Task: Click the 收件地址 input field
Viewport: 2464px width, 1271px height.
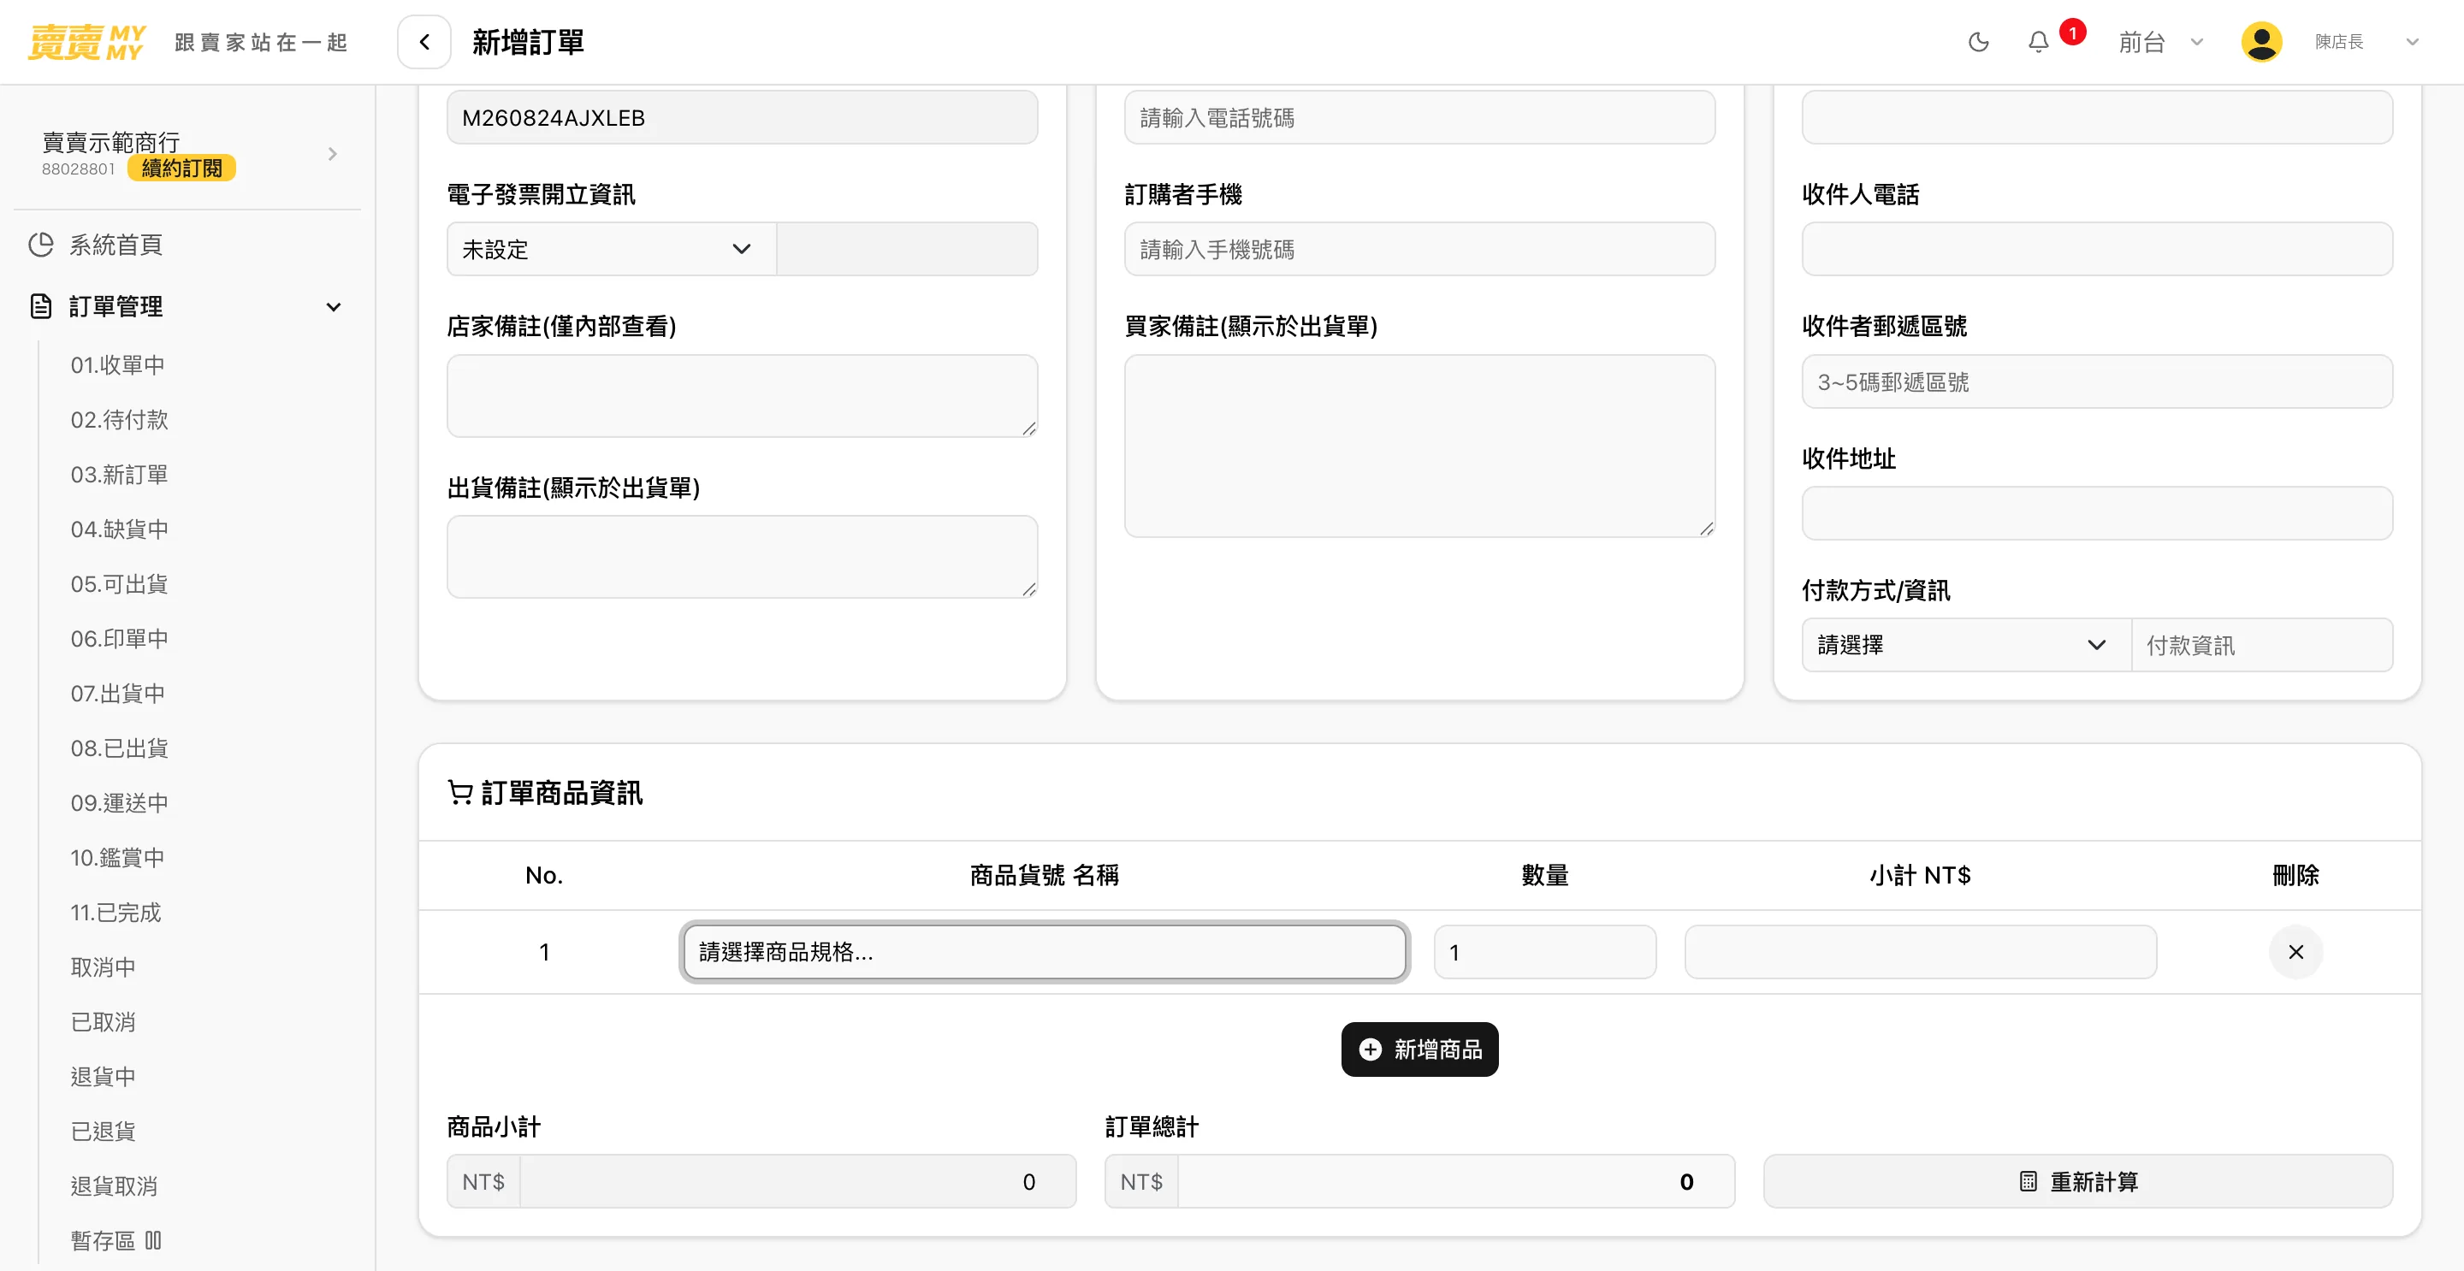Action: [x=2097, y=513]
